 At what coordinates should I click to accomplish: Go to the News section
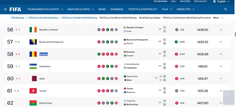(x=102, y=9)
